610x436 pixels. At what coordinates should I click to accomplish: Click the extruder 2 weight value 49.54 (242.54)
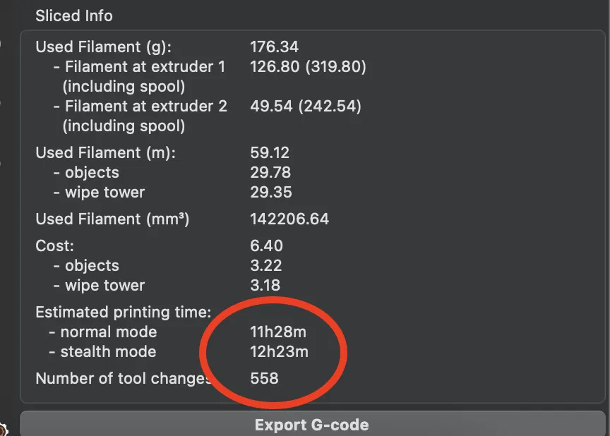pyautogui.click(x=305, y=107)
